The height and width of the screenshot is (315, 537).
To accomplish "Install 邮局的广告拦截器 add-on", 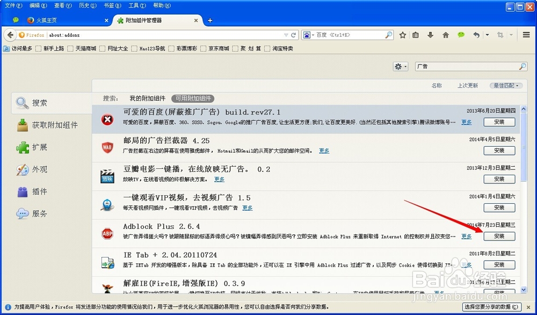I will click(499, 151).
